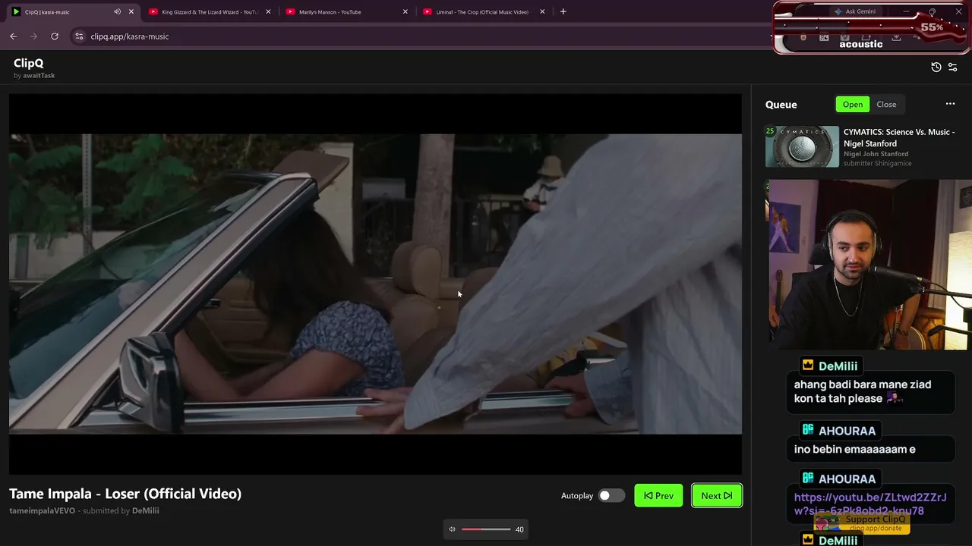
Task: Turn on the Autoplay switch
Action: click(x=611, y=495)
